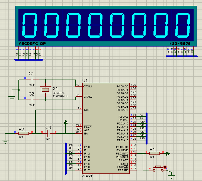Select the R2 resistor body
Viewport: 202px width, 181px height.
[24, 133]
